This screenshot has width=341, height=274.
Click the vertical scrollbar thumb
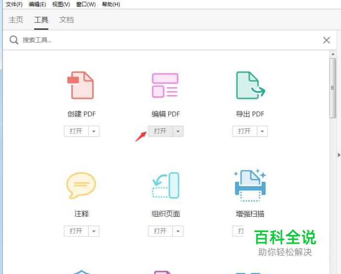[x=333, y=88]
